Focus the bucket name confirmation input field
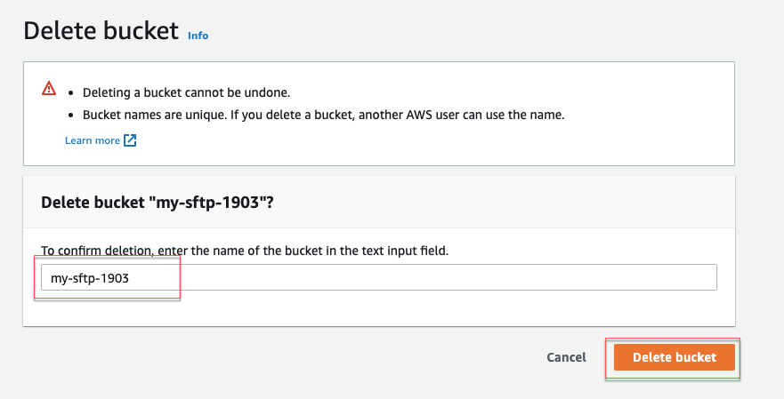Viewport: 784px width, 399px height. tap(379, 277)
